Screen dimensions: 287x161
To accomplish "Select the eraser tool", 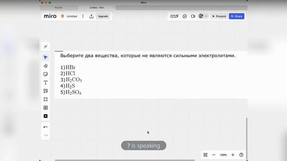I will click(46, 66).
